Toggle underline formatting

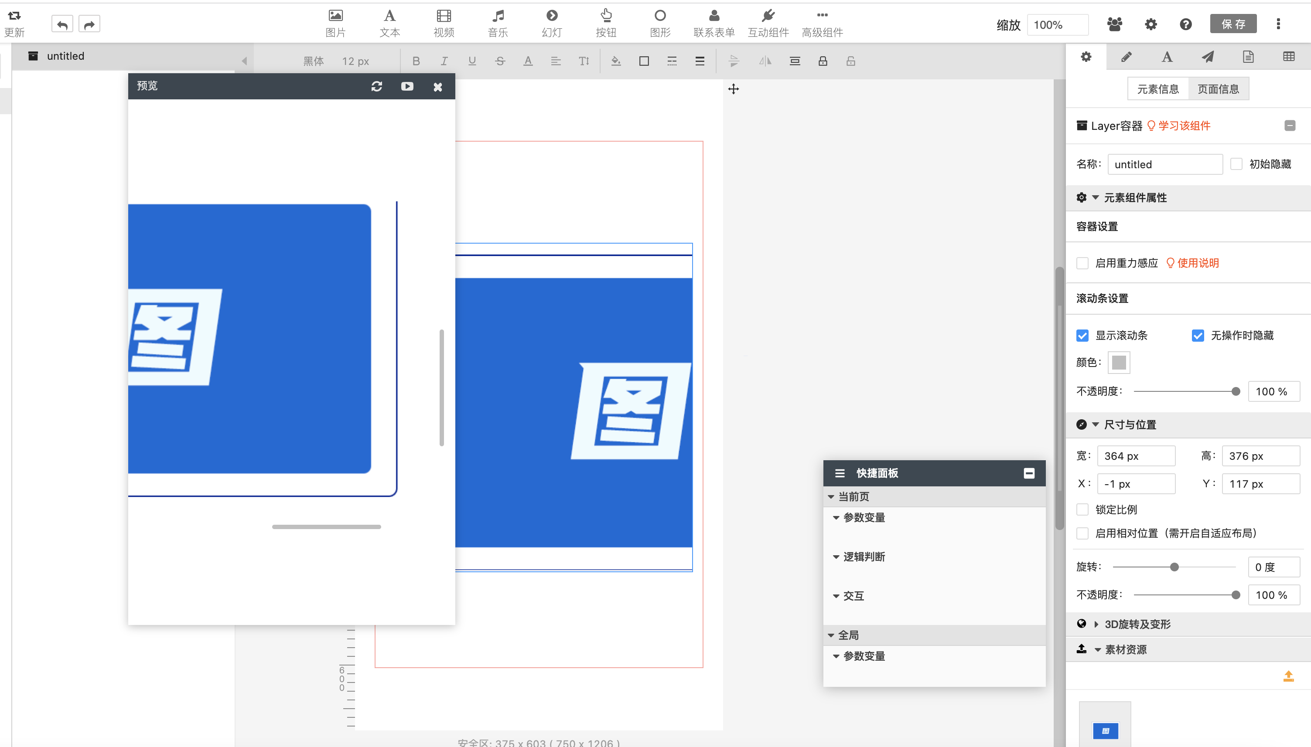(472, 61)
